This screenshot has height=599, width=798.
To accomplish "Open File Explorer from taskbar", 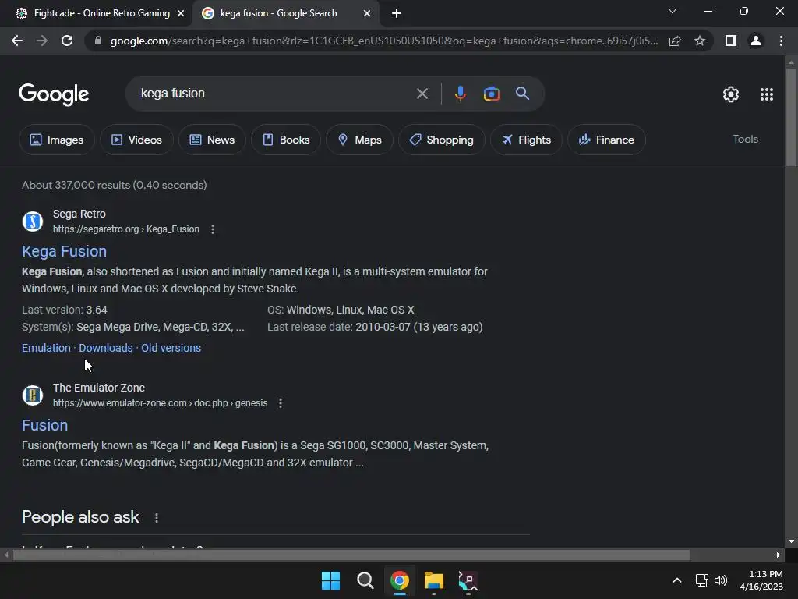I will [x=434, y=580].
